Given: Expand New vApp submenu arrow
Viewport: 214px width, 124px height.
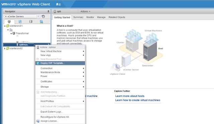Looking at the screenshot, I should 83,55.
